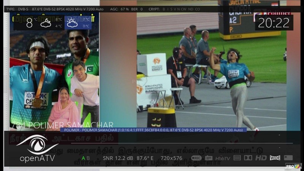Viewport: 304px width, 171px height.
Task: Click the WIDE format indicator icon
Action: click(x=275, y=158)
